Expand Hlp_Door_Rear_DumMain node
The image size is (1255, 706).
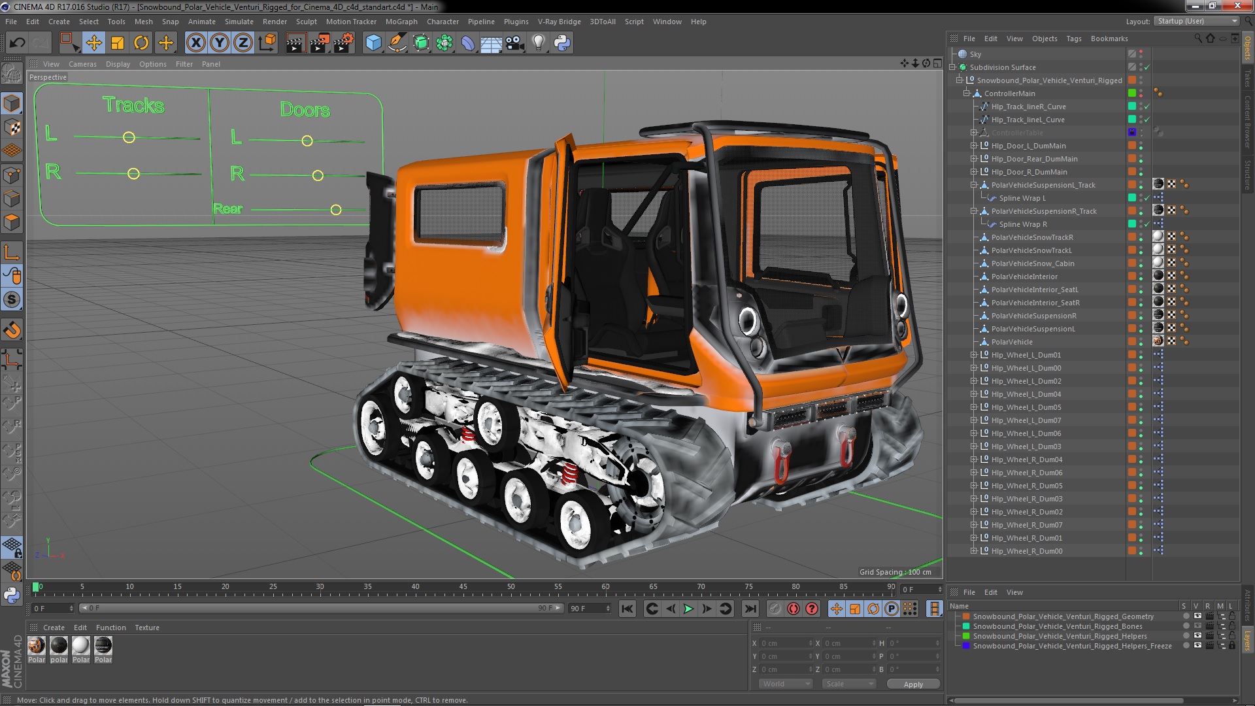tap(973, 159)
